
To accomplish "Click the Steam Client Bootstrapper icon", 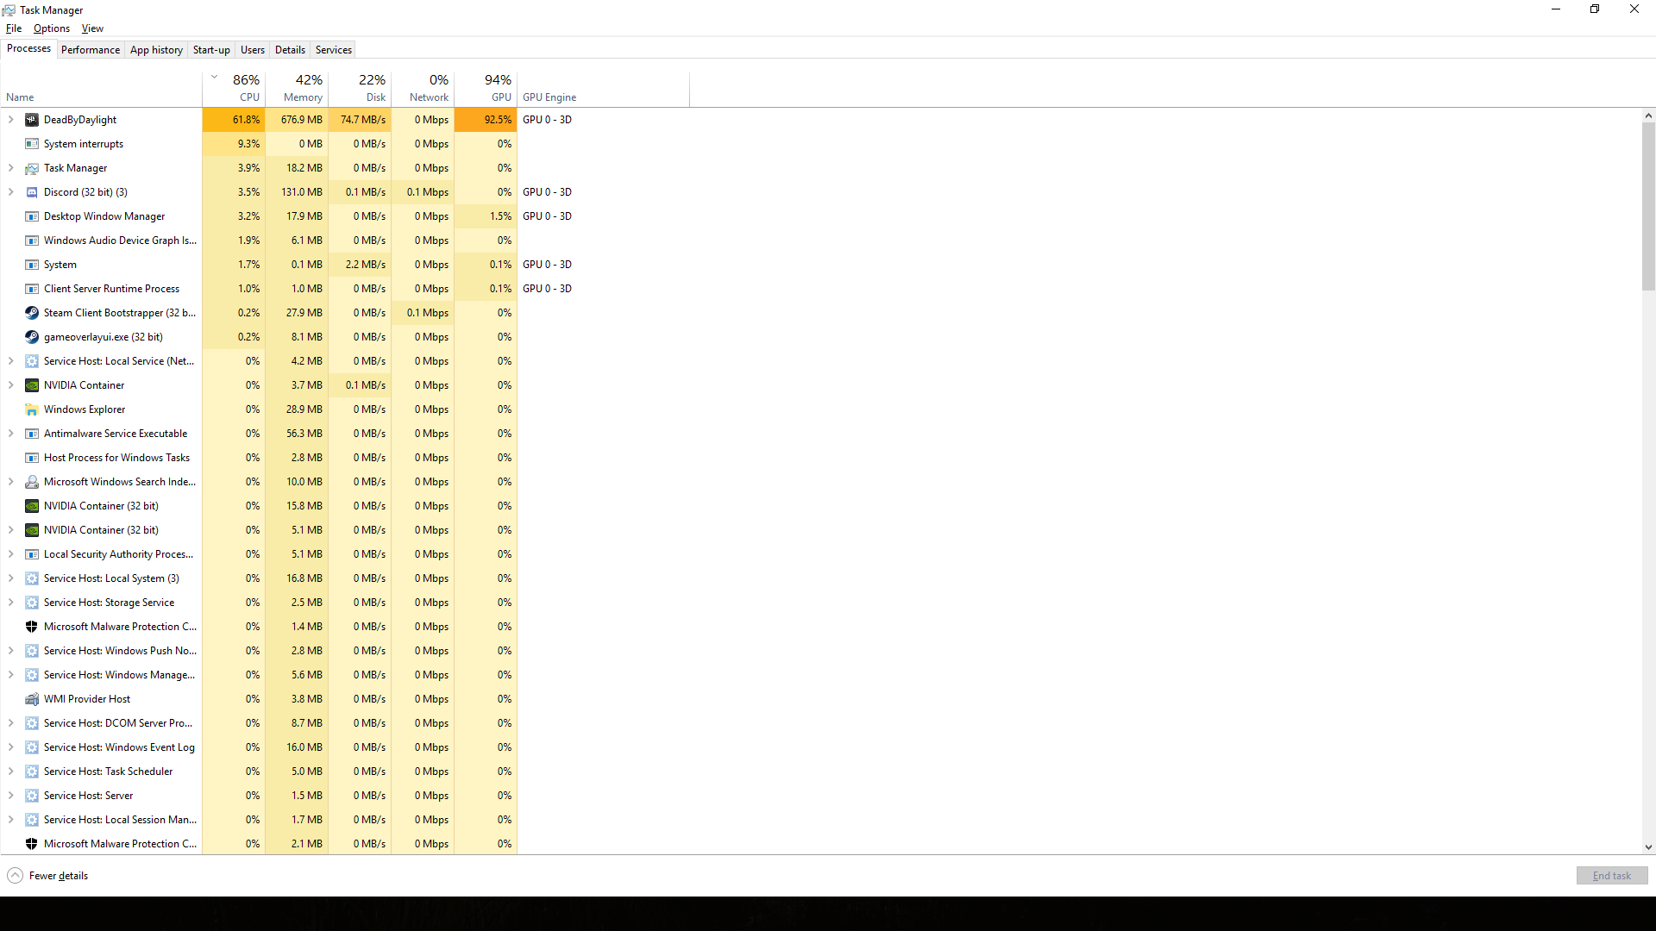I will pyautogui.click(x=31, y=313).
